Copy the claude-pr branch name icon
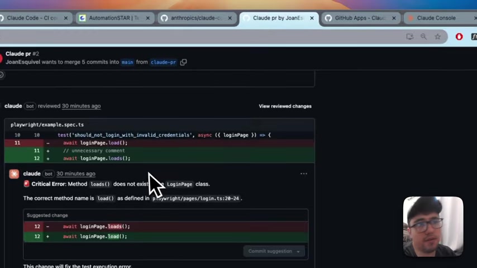 183,62
